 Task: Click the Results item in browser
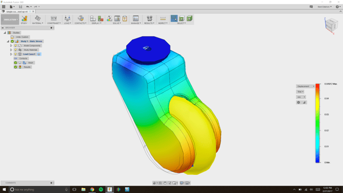click(27, 67)
